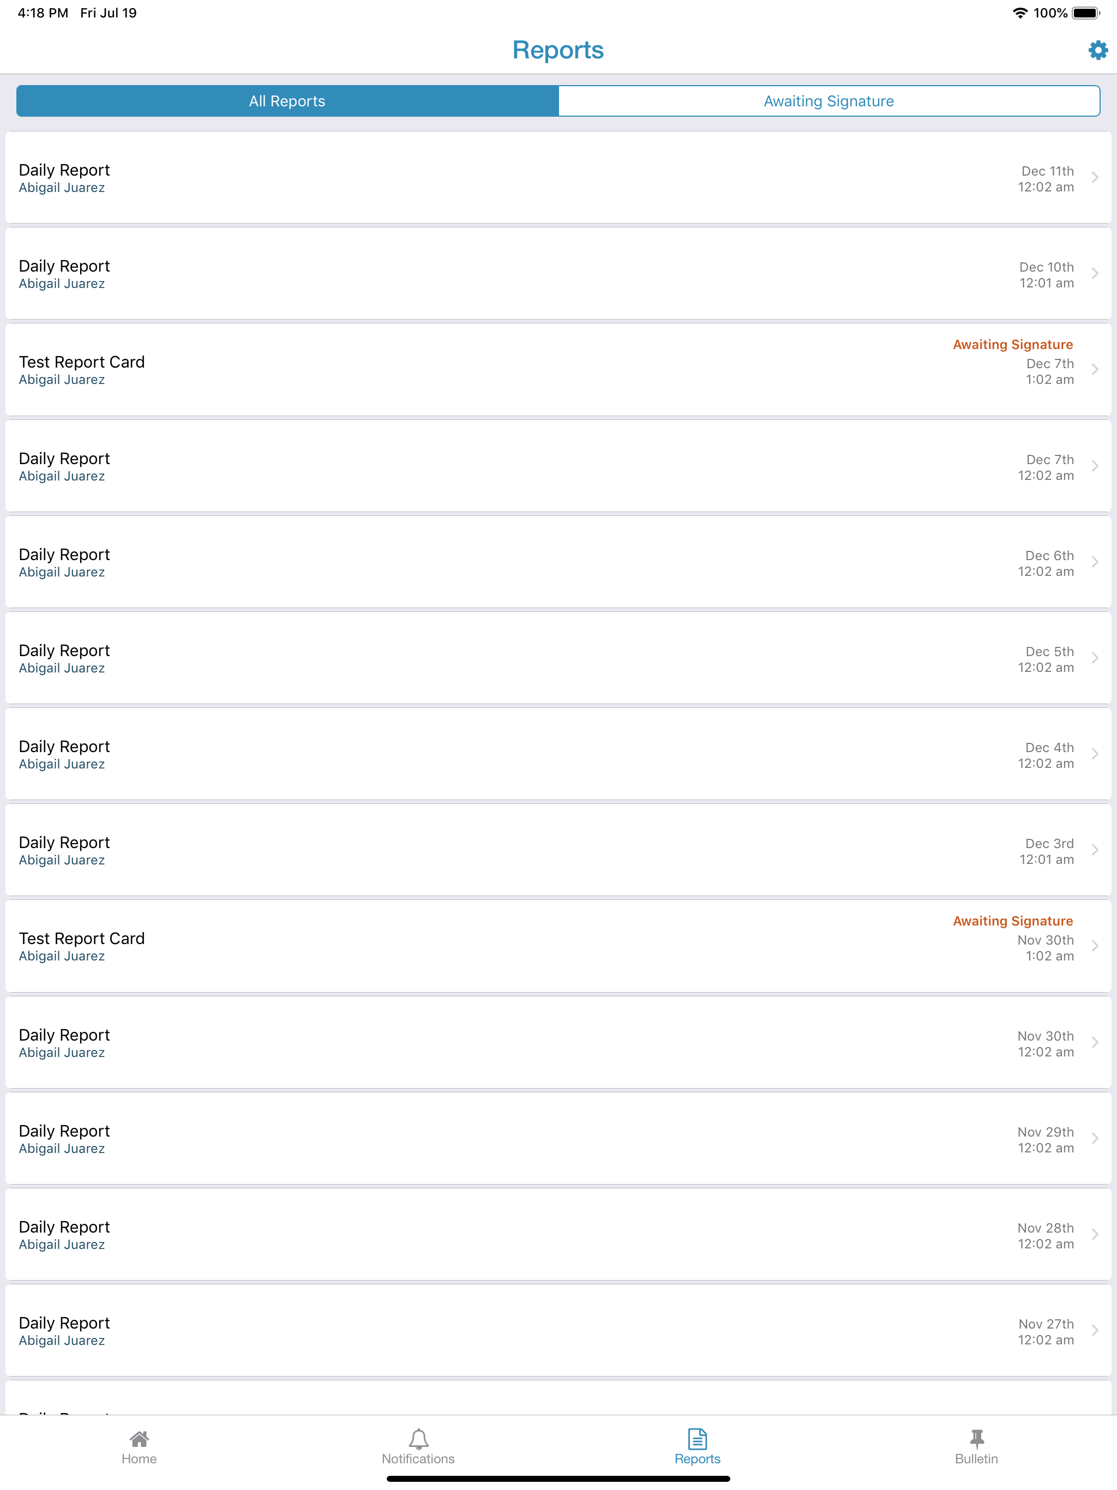This screenshot has height=1490, width=1117.
Task: Select the Reports document icon
Action: click(x=697, y=1439)
